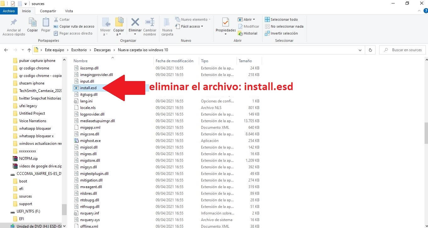428x228 pixels.
Task: Select the migapp.xml file
Action: point(90,128)
